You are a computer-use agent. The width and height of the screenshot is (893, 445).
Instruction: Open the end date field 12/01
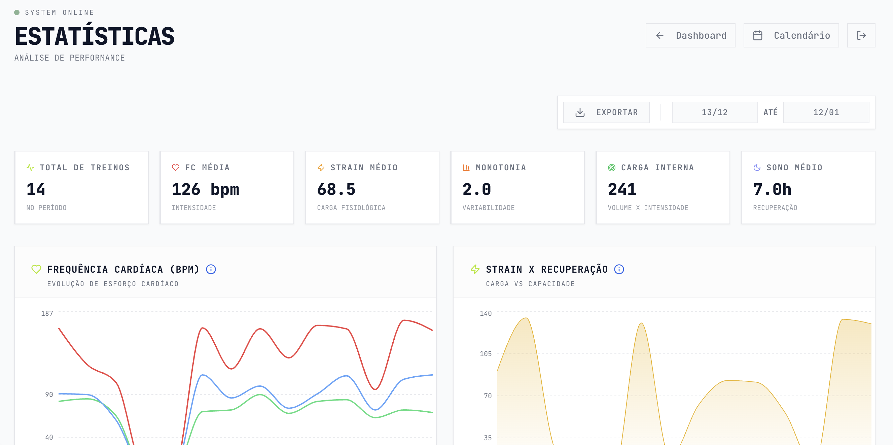coord(826,112)
